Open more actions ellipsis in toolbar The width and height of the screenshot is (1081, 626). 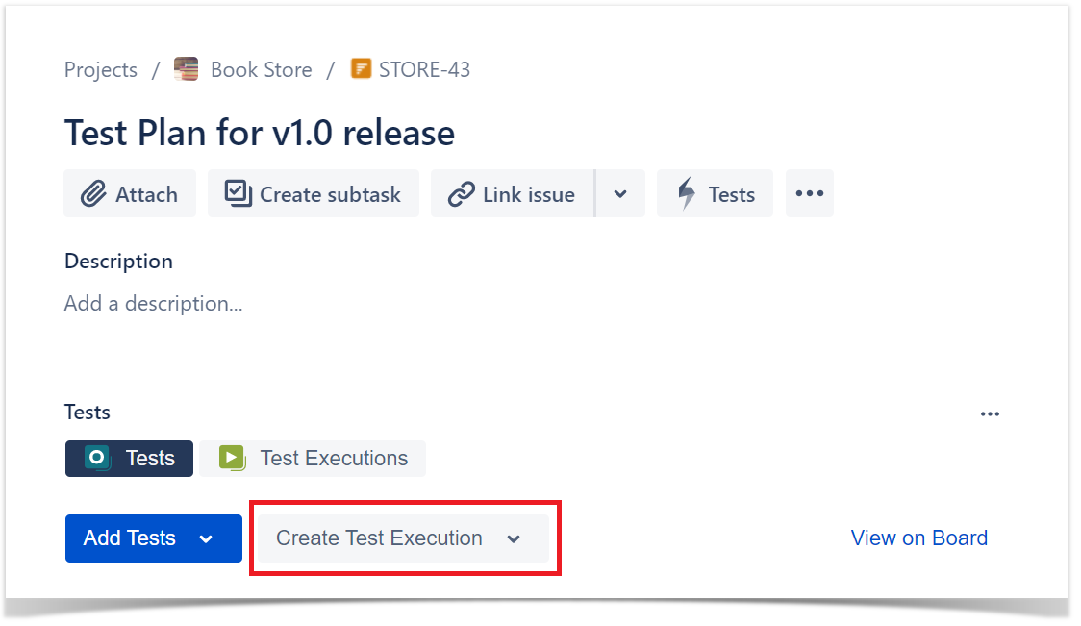[x=810, y=193]
